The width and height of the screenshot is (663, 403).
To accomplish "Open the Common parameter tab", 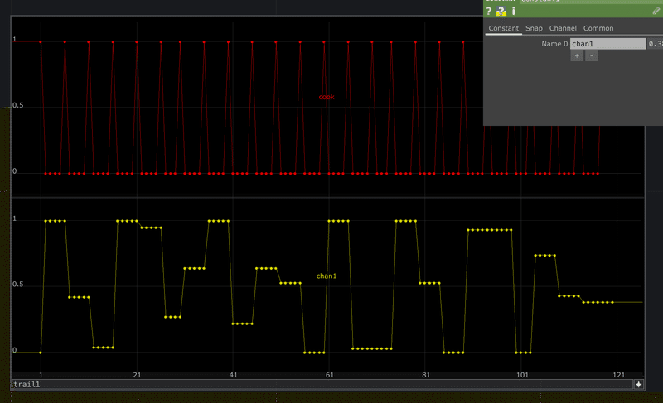I will click(x=598, y=28).
